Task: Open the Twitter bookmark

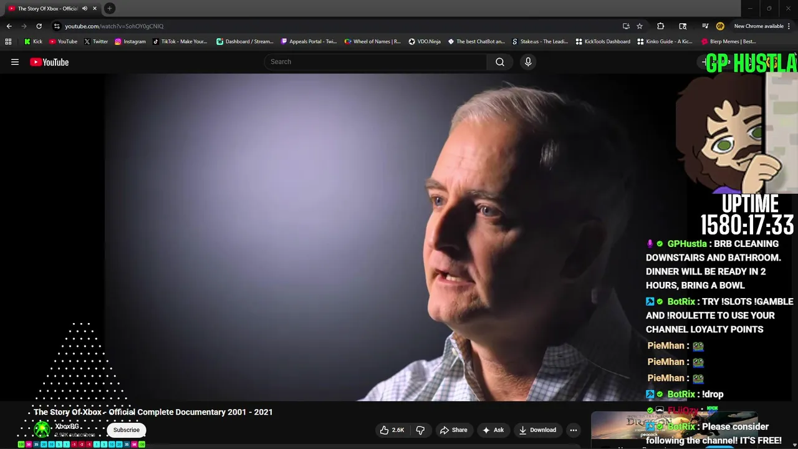Action: tap(95, 42)
